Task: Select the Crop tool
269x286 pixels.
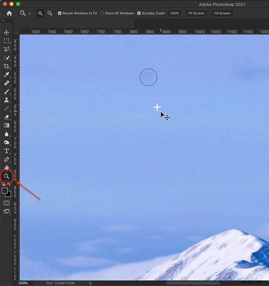Action: (7, 66)
